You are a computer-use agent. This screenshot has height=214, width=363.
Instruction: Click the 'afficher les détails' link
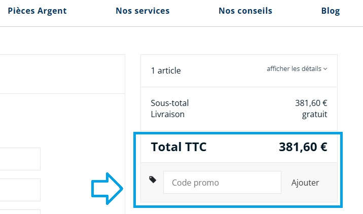tap(294, 69)
